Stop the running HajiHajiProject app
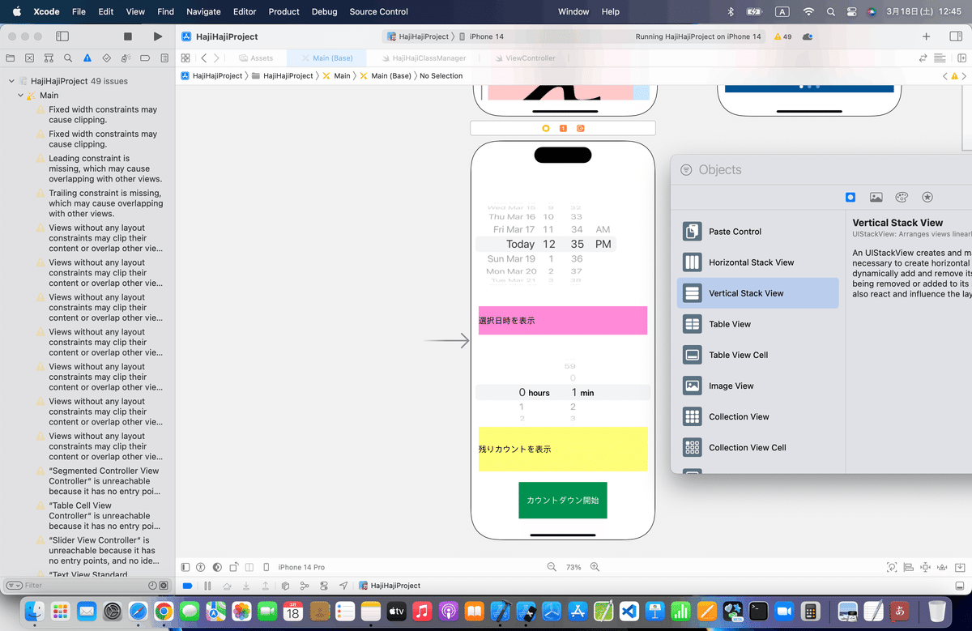This screenshot has width=972, height=631. (128, 36)
